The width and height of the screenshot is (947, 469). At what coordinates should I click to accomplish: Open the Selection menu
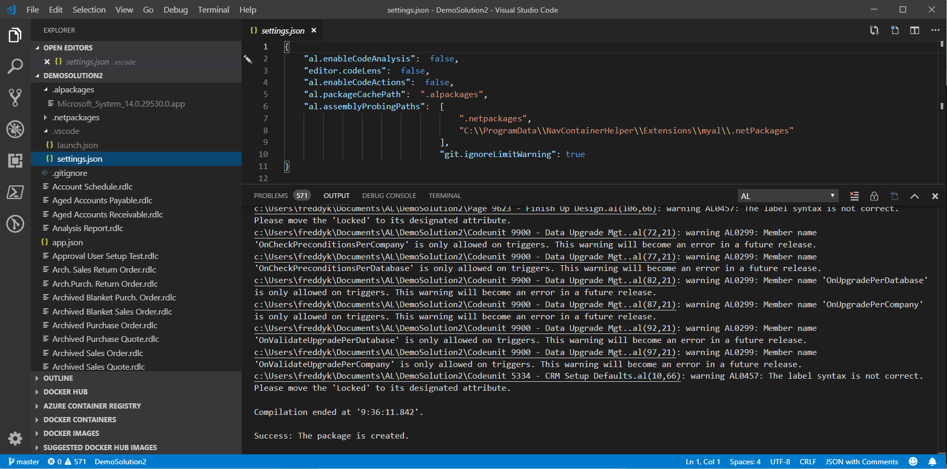[89, 9]
